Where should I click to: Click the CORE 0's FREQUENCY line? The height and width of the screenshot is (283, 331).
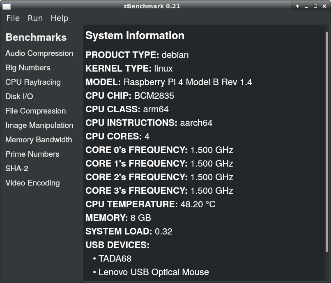[x=159, y=150]
